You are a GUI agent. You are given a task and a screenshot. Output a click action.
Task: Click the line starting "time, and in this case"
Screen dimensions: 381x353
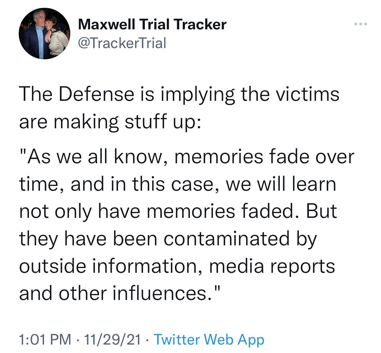pyautogui.click(x=178, y=184)
